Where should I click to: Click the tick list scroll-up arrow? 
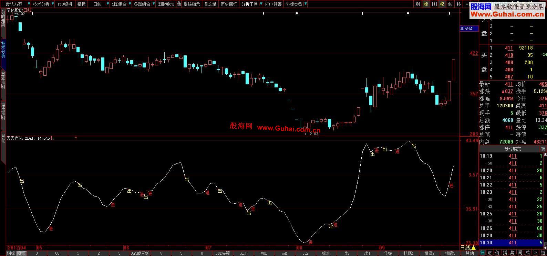(545, 155)
